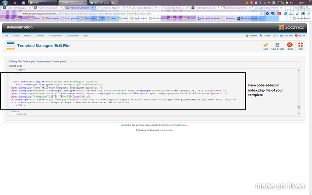This screenshot has height=195, width=312.
Task: Click the Windows Start orb
Action: (x=5, y=3)
